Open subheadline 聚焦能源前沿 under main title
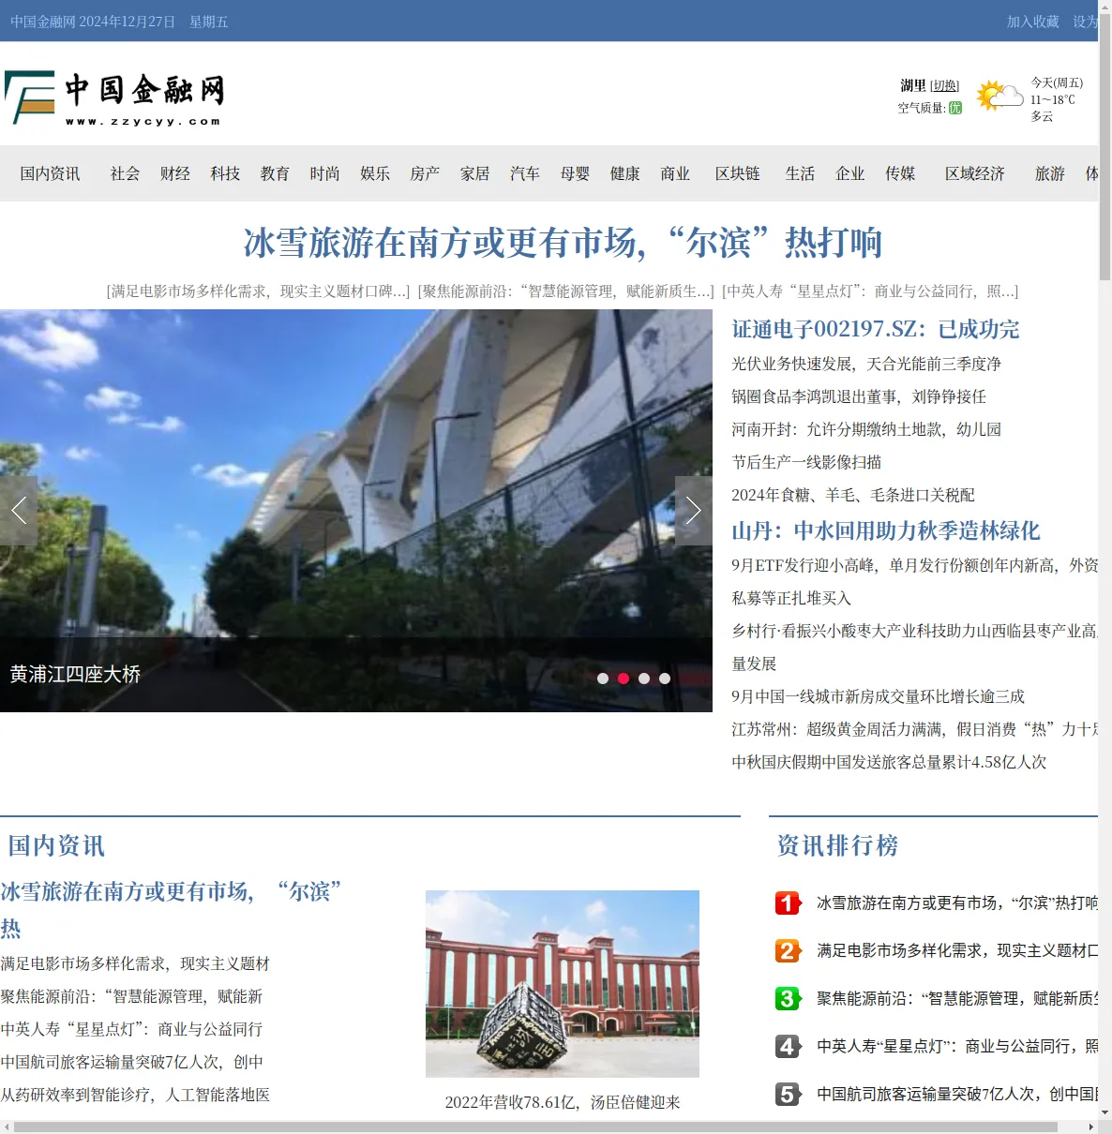The image size is (1112, 1134). click(x=566, y=291)
